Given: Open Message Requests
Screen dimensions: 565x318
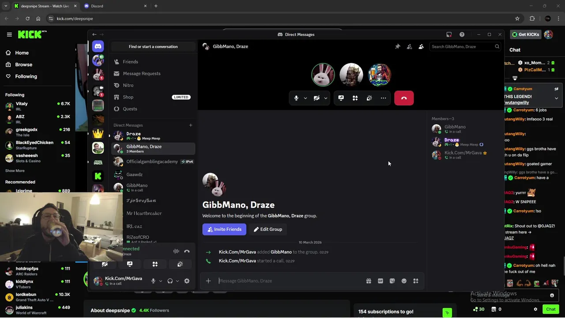Looking at the screenshot, I should 153,73.
